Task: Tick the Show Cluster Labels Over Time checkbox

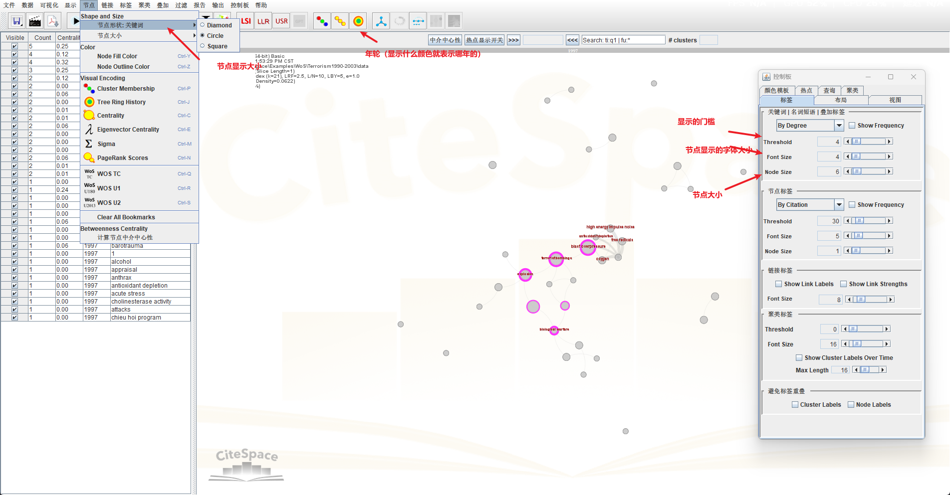Action: [799, 358]
